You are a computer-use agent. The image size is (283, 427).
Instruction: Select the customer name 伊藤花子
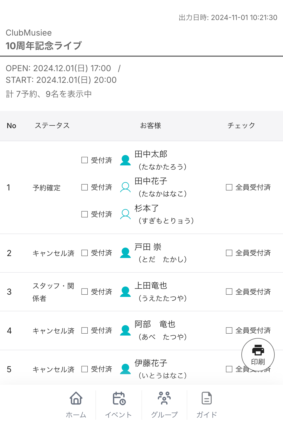[x=151, y=363]
